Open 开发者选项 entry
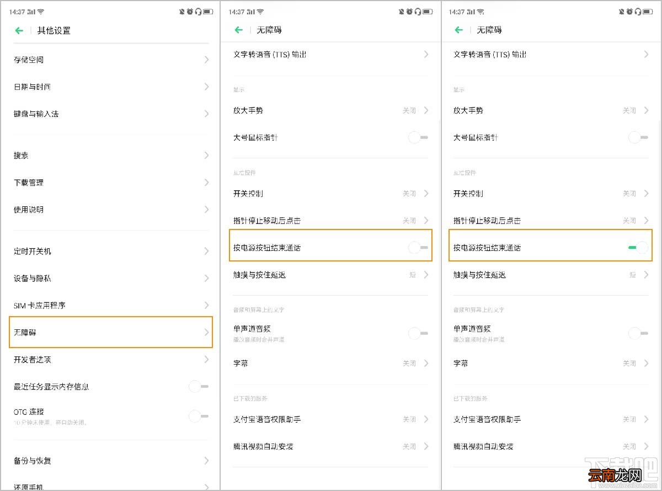662x491 pixels. [x=111, y=359]
